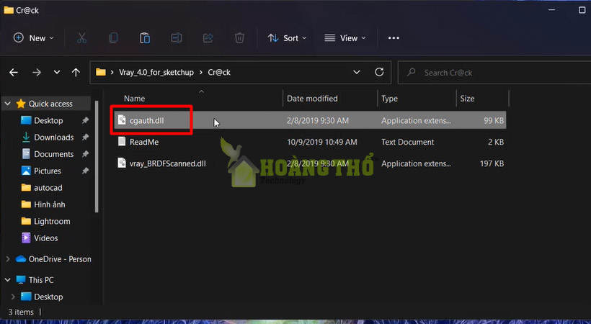
Task: Open the See more ellipsis menu
Action: tap(394, 38)
